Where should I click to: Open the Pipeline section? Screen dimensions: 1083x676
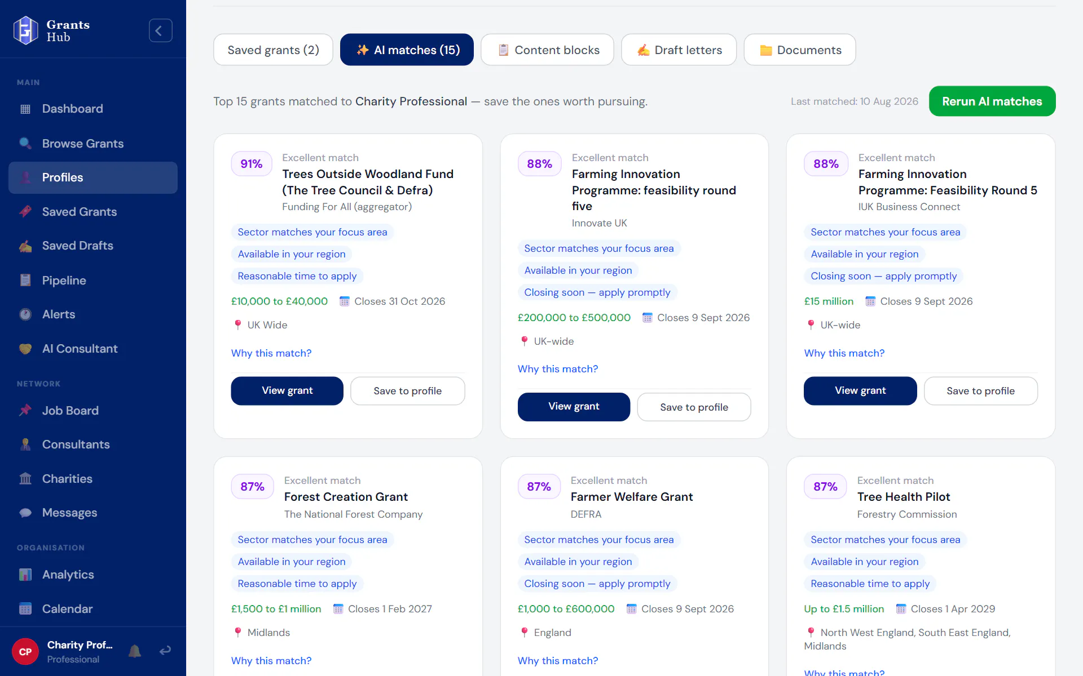[x=93, y=281]
